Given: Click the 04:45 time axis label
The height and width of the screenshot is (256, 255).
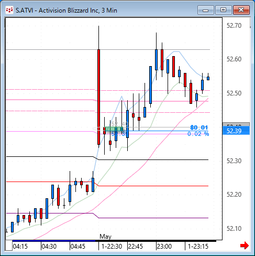Looking at the screenshot, I should [78, 247].
